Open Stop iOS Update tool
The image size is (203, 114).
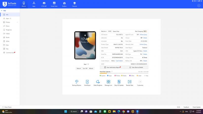[x=119, y=83]
